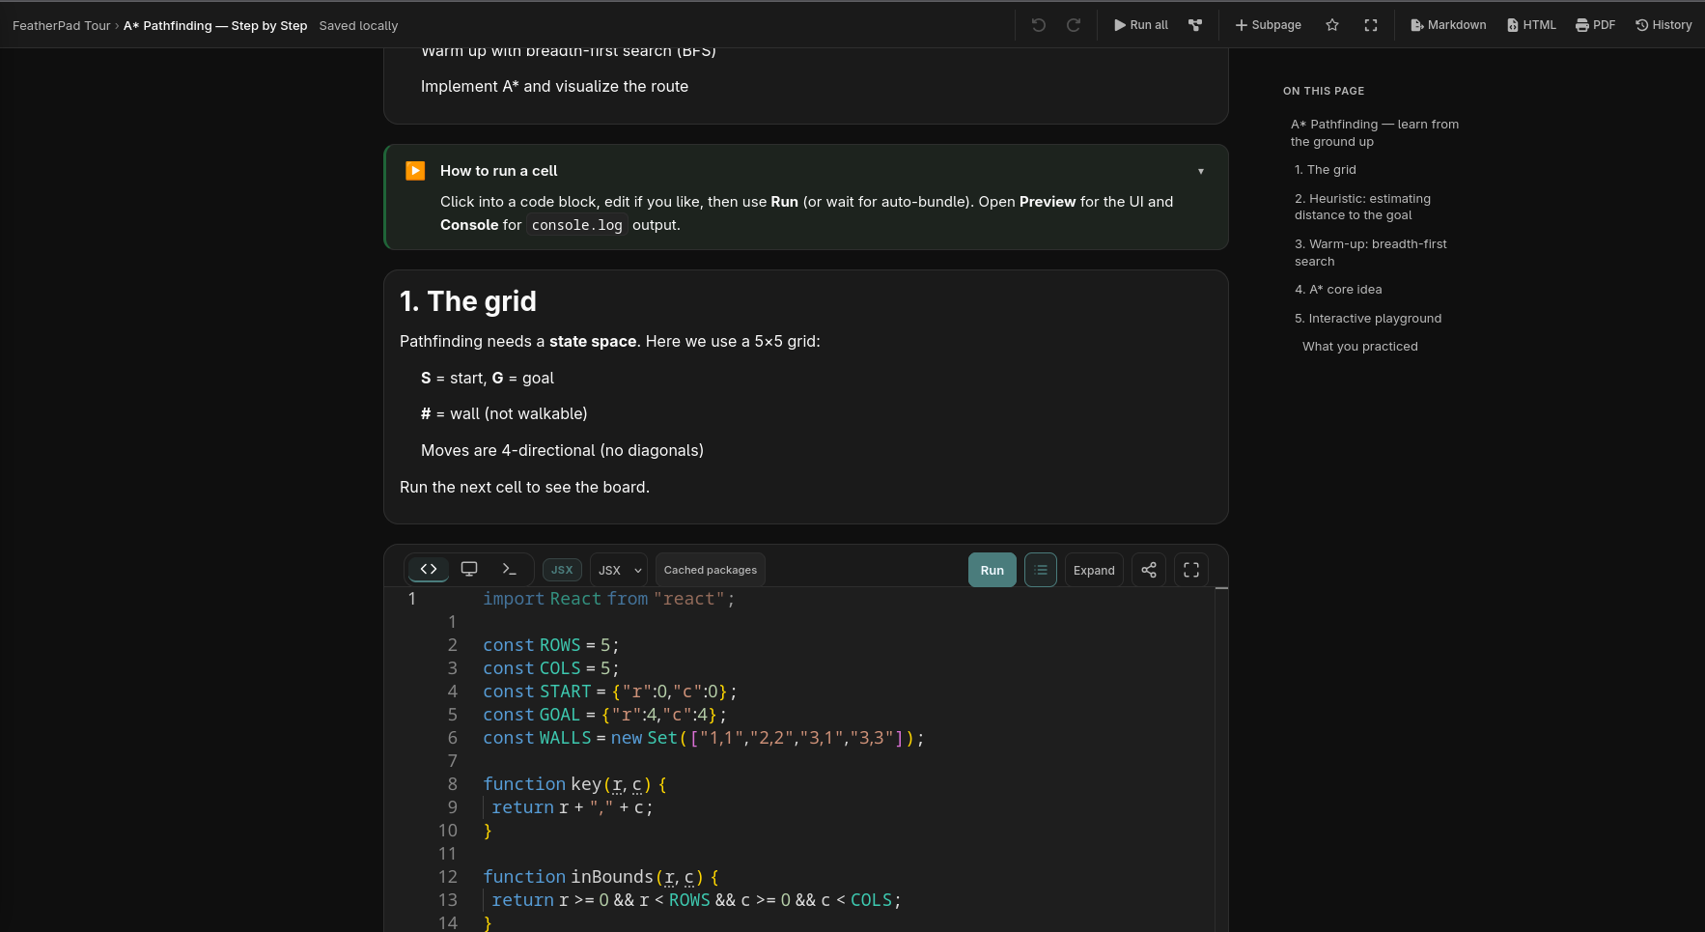Jump to '1. The grid' in outline
Screen dimensions: 1705x932
point(1326,170)
